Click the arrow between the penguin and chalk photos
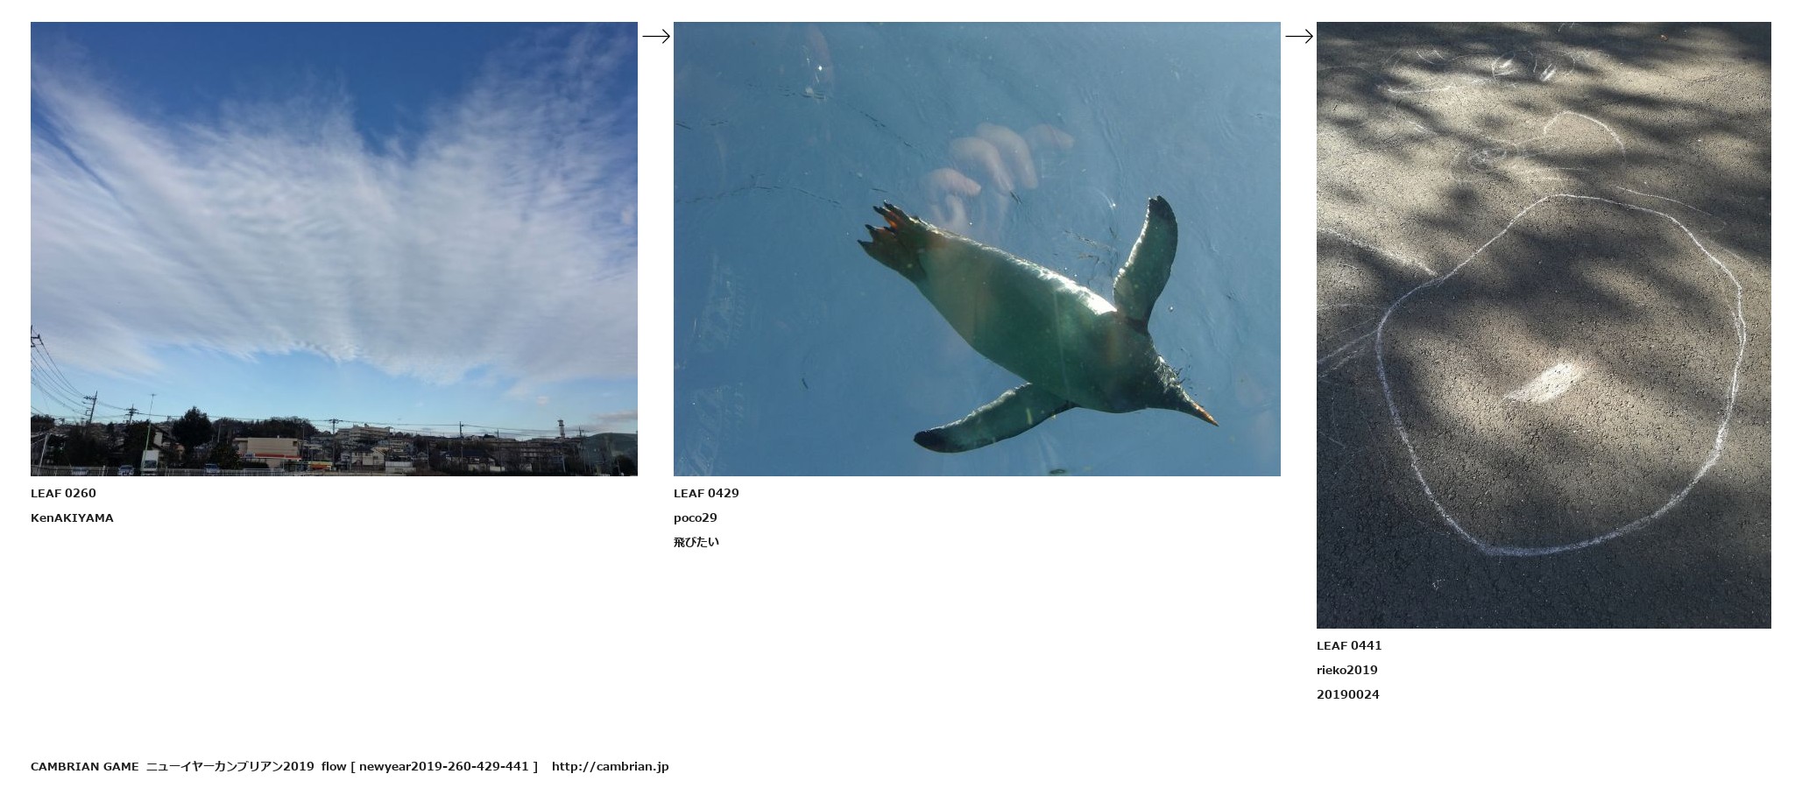Image resolution: width=1802 pixels, height=788 pixels. (1299, 36)
